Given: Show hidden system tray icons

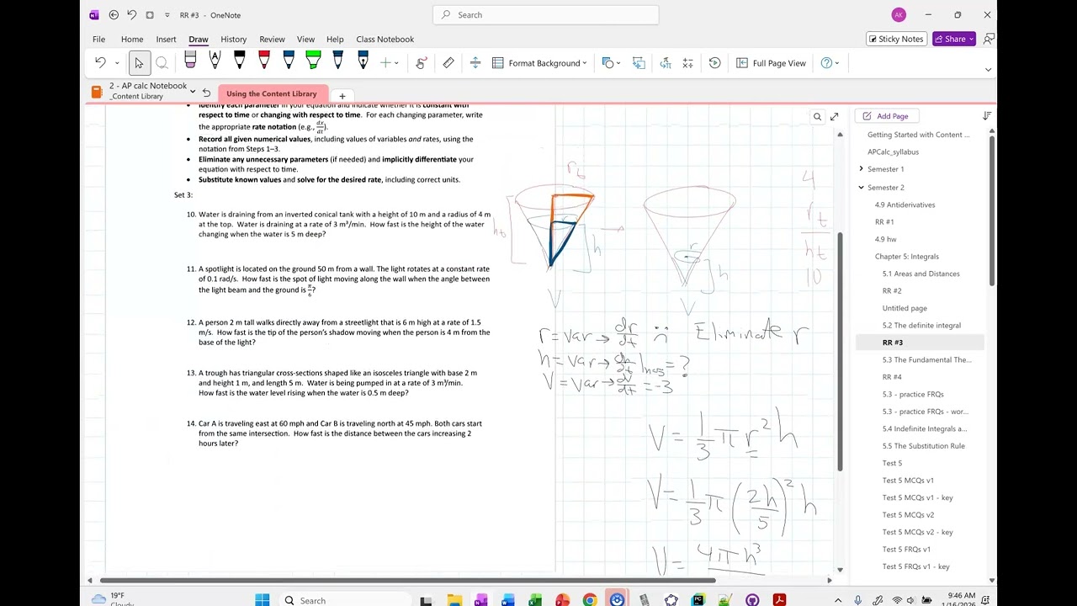Looking at the screenshot, I should click(838, 599).
